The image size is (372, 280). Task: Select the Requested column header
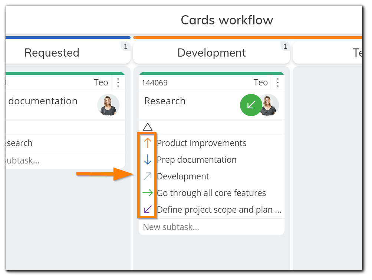[x=52, y=53]
